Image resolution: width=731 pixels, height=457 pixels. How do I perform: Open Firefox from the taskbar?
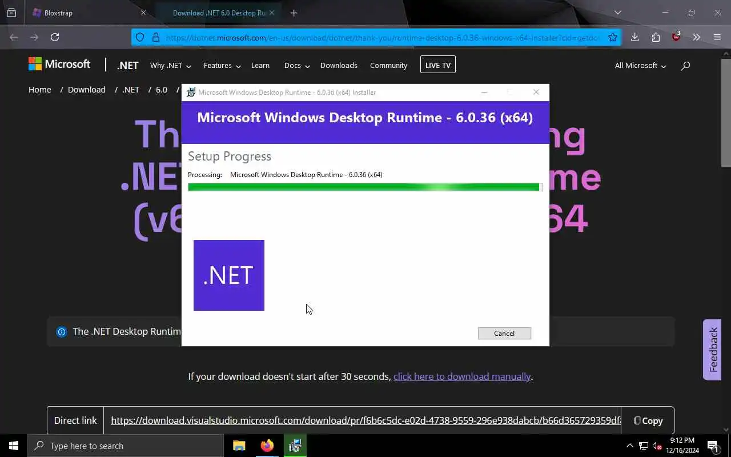click(x=267, y=446)
